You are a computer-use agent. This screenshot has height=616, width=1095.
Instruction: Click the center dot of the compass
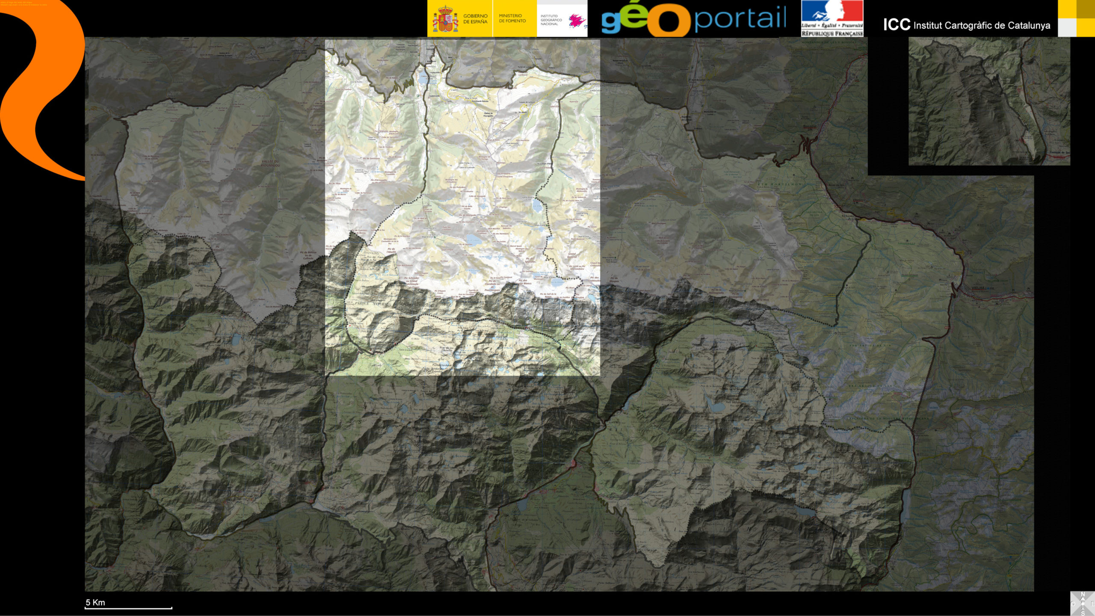[1083, 604]
